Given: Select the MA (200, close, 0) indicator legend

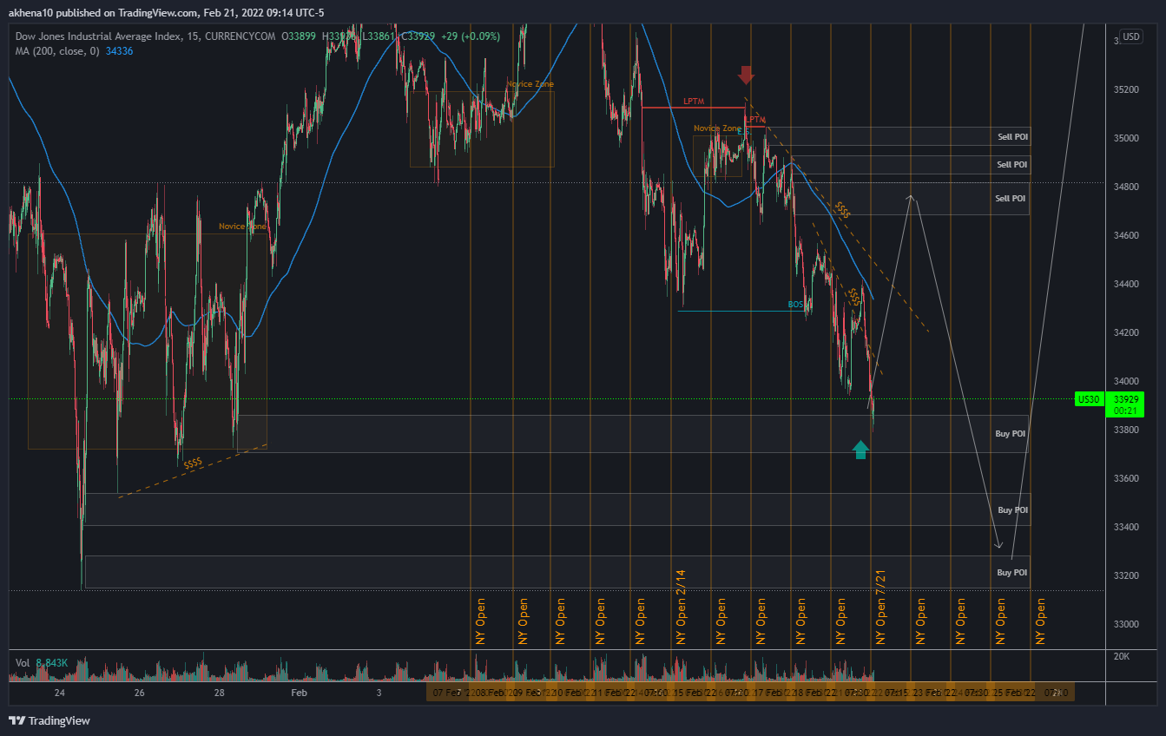Looking at the screenshot, I should point(58,51).
